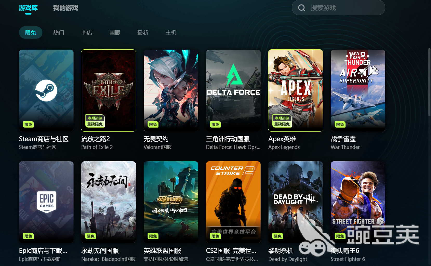Filter games by 商店 category
This screenshot has width=431, height=266.
(x=87, y=32)
